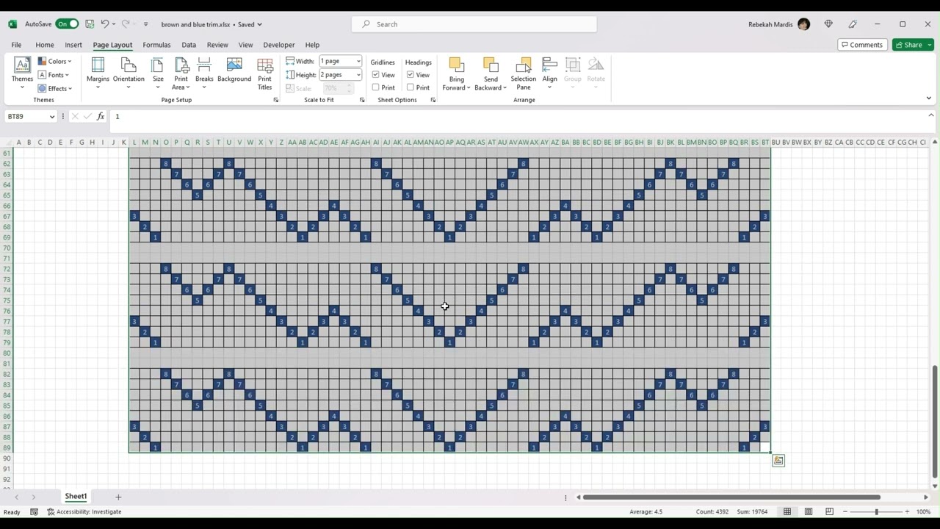Select the row 90 header

click(x=7, y=458)
